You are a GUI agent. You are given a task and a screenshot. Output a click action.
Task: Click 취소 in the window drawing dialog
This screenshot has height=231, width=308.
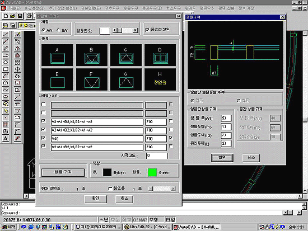coord(124,199)
